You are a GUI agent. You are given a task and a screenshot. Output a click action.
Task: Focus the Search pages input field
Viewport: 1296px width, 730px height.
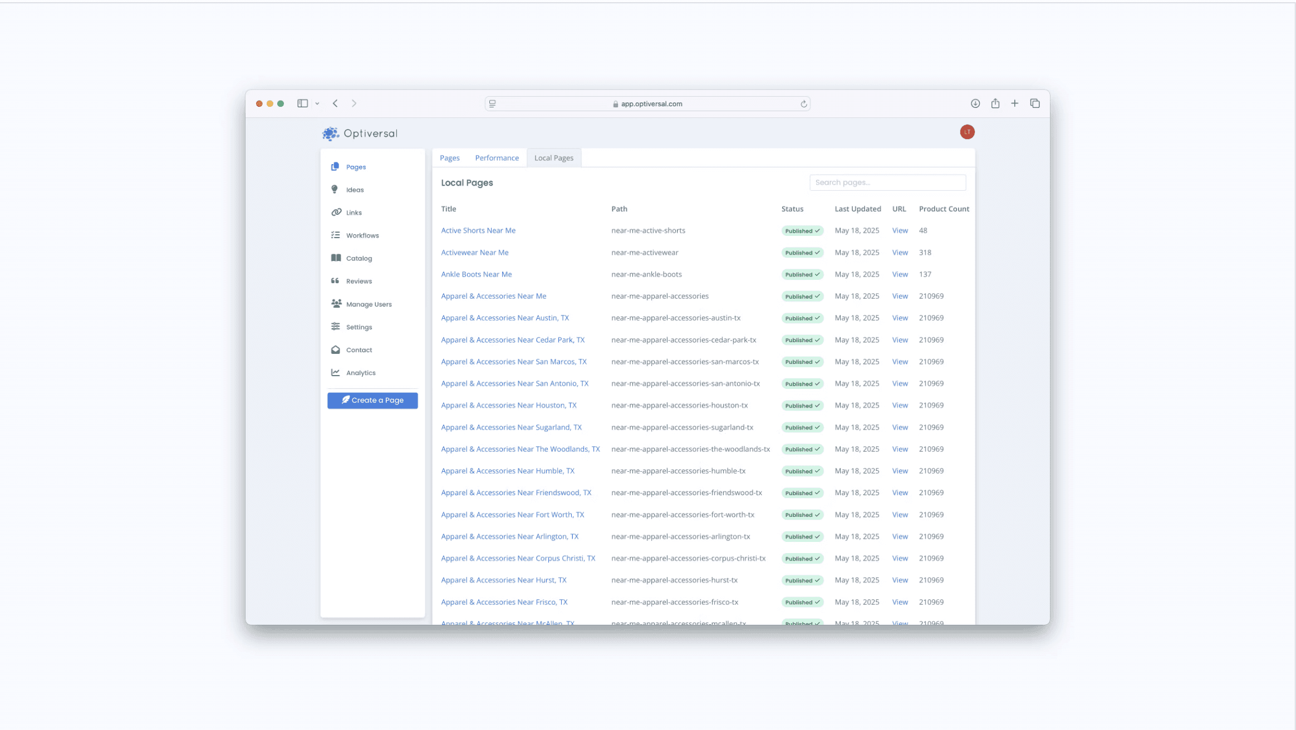(x=887, y=182)
